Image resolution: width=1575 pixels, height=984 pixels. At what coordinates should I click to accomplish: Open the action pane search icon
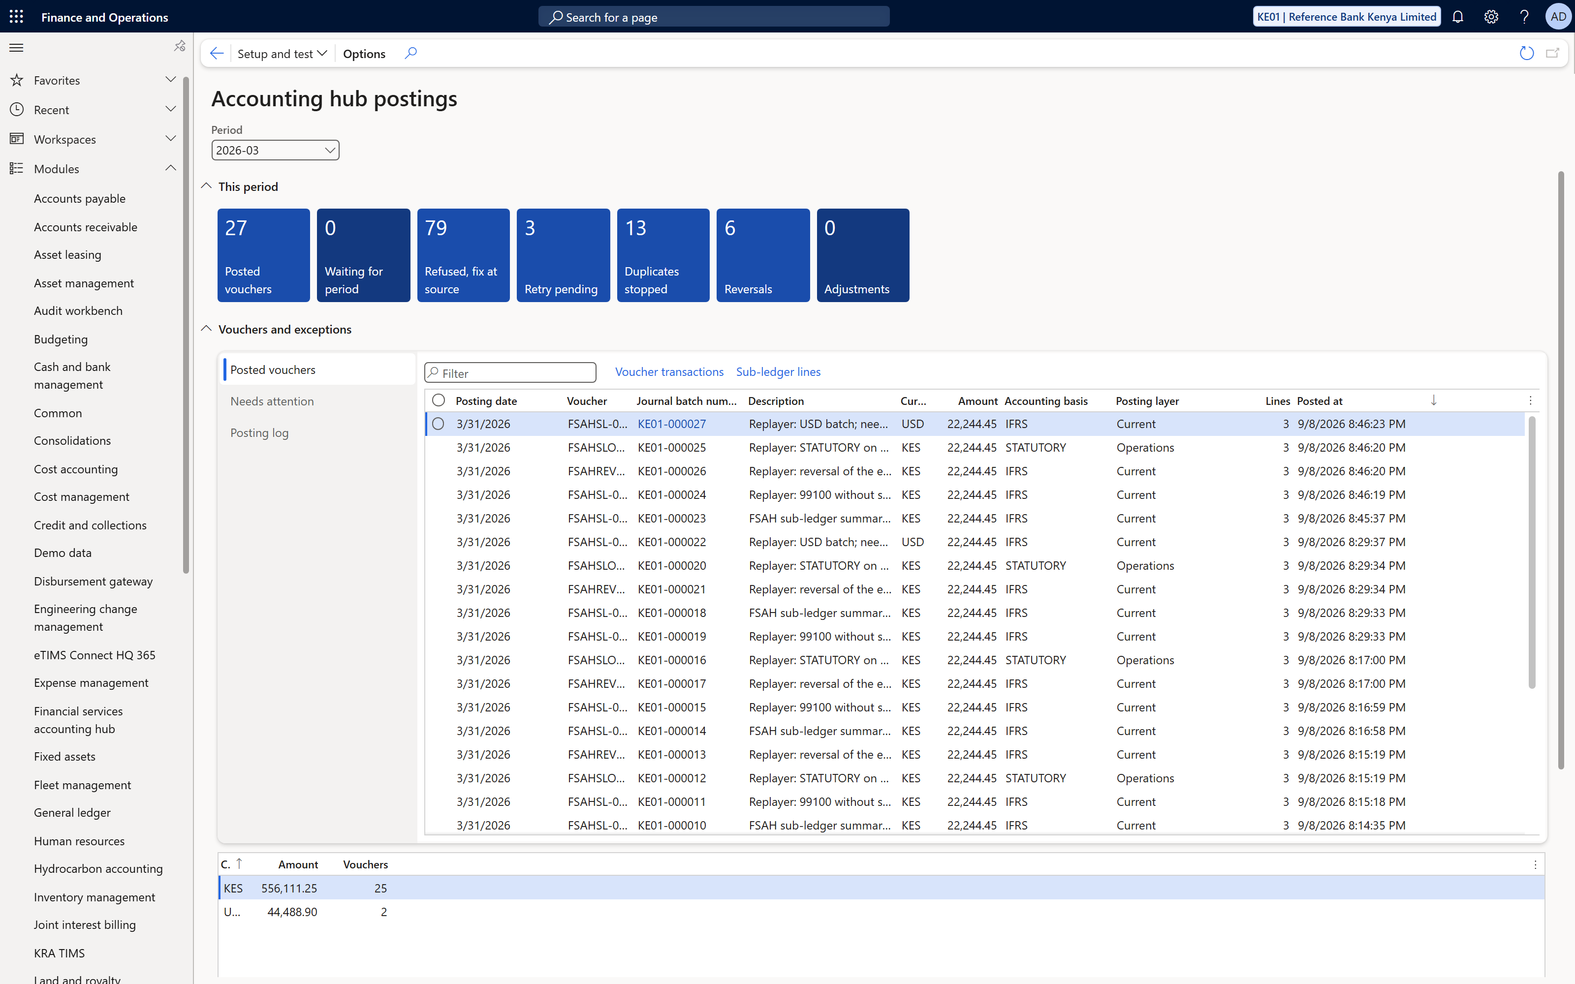(x=410, y=53)
